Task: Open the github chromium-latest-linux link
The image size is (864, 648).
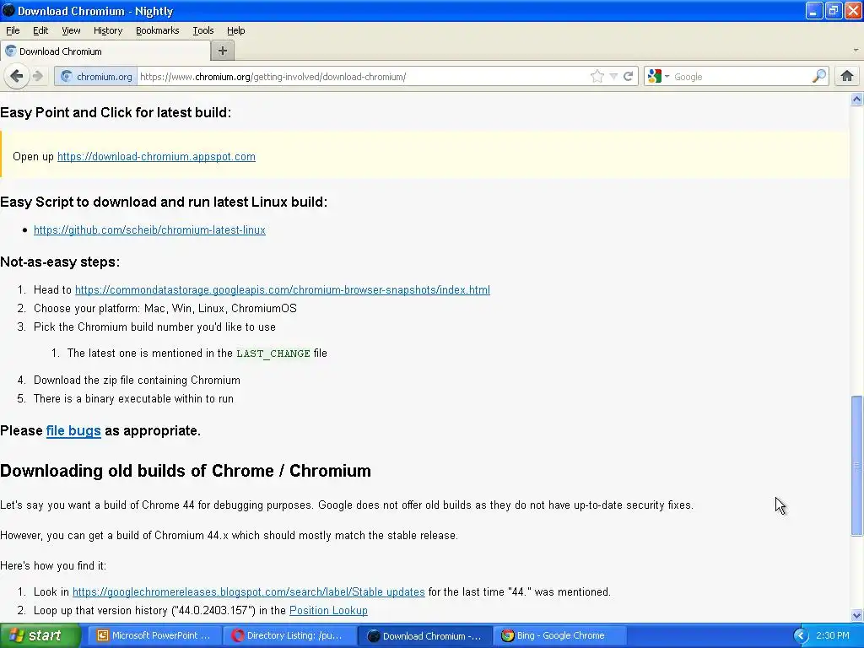Action: click(149, 229)
